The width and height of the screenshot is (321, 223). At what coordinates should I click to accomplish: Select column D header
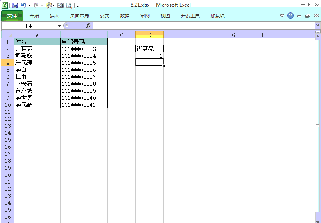pos(149,35)
